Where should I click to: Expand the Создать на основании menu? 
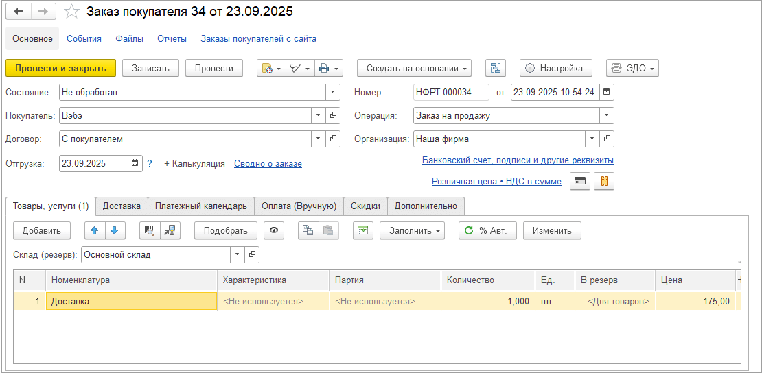click(x=414, y=68)
